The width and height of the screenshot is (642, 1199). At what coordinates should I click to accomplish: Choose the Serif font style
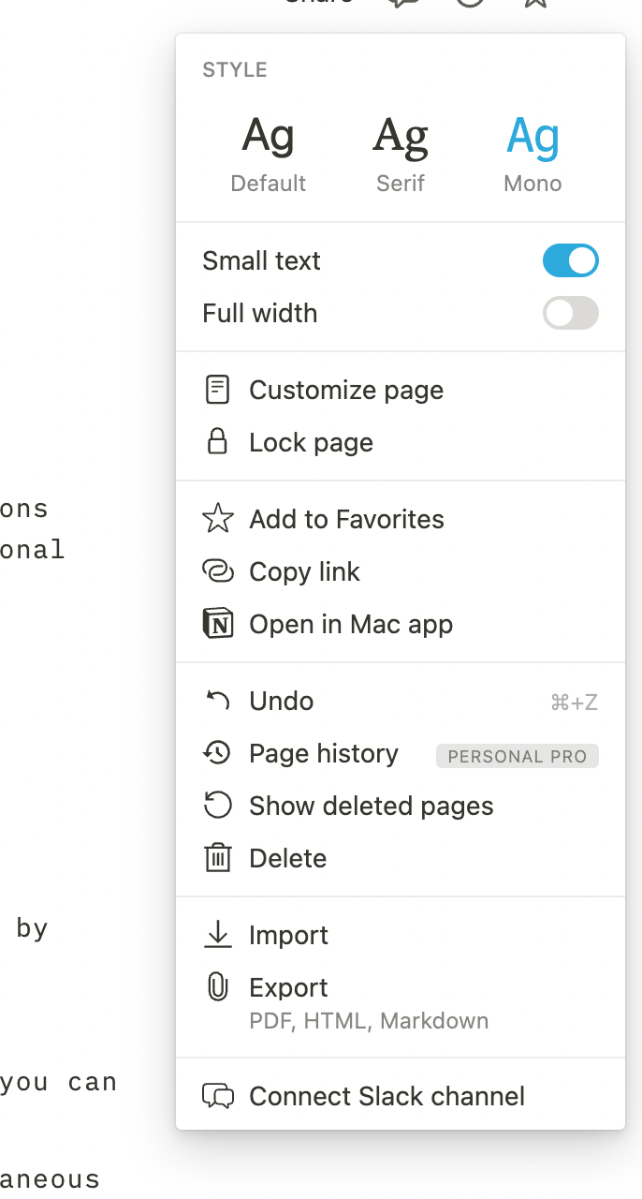pyautogui.click(x=401, y=154)
